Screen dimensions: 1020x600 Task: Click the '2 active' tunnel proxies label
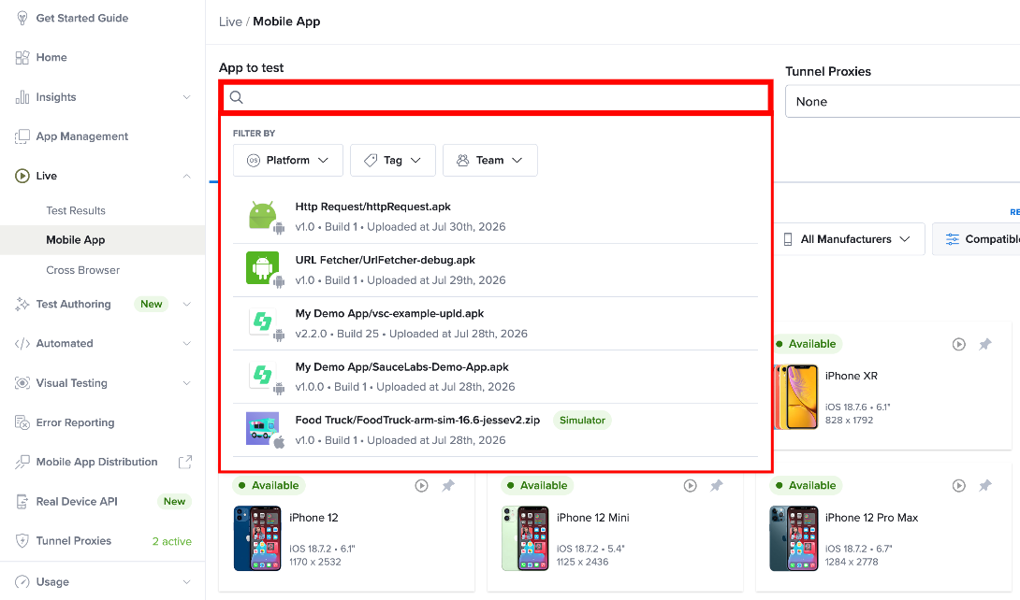[x=172, y=541]
